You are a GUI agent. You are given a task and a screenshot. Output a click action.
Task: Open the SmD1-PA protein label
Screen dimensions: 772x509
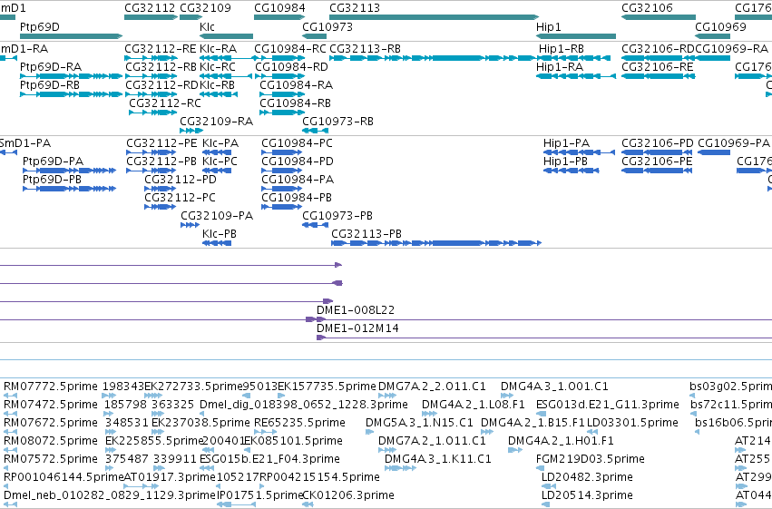coord(25,143)
